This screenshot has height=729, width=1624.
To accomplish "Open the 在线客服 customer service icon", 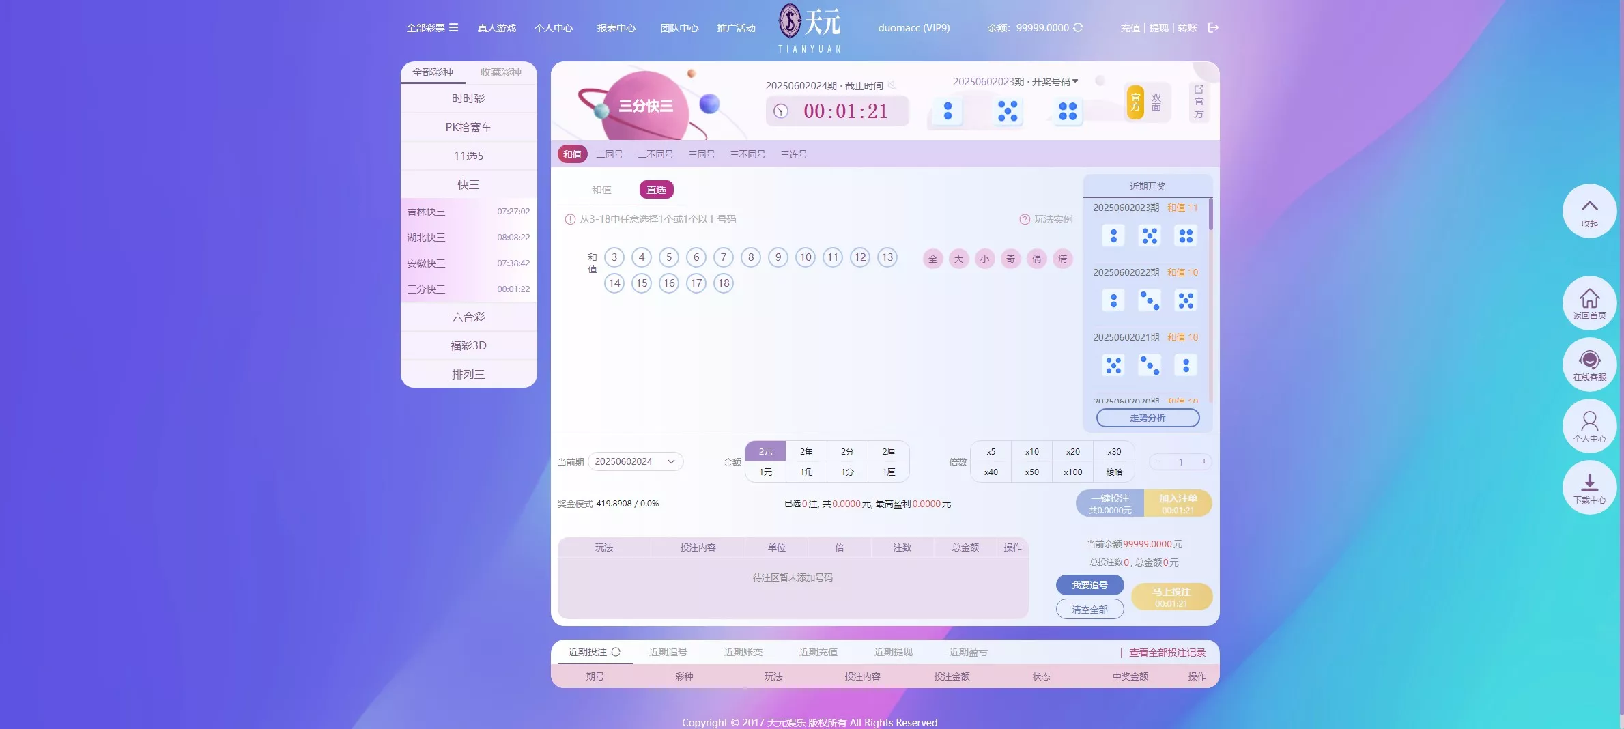I will pyautogui.click(x=1589, y=364).
